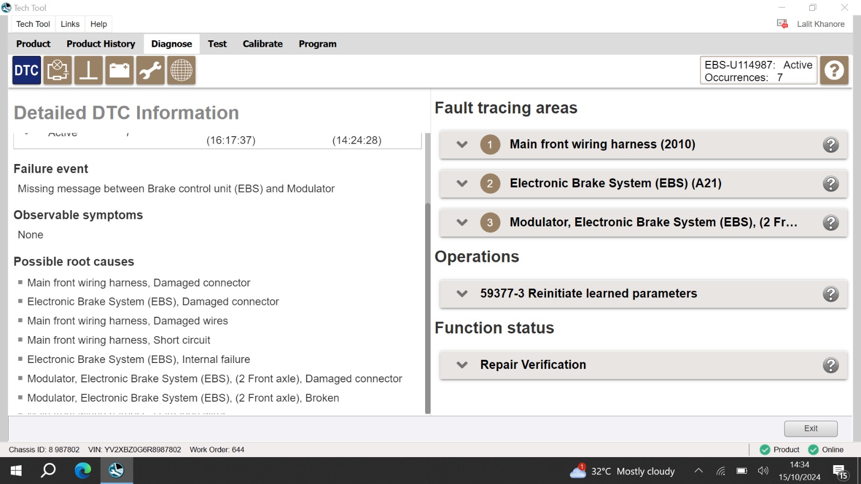Click the connection status icon beside user name

coord(782,24)
